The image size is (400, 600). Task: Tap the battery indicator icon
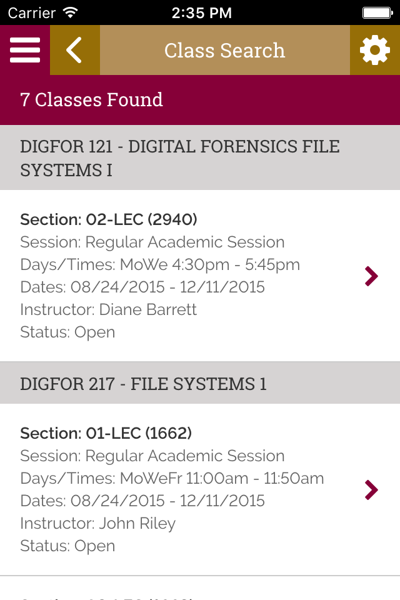click(377, 12)
